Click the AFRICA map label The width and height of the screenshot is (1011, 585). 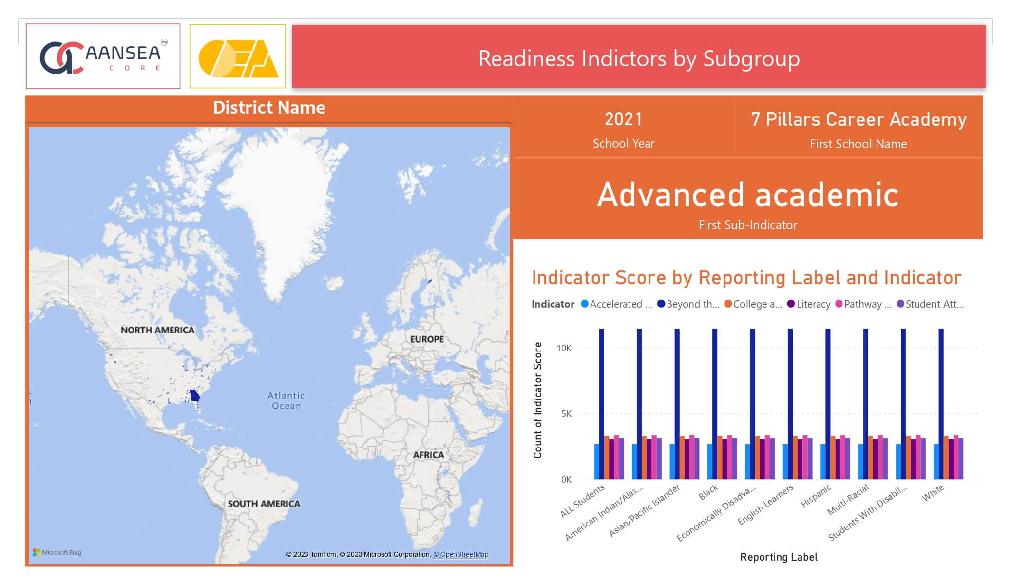point(428,455)
